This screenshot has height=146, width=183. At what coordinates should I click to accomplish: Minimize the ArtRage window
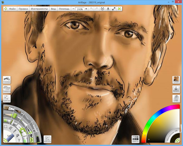click(x=169, y=2)
